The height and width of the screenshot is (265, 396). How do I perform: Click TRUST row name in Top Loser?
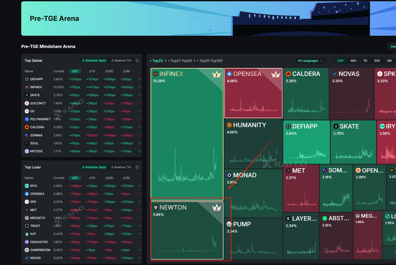pos(35,226)
